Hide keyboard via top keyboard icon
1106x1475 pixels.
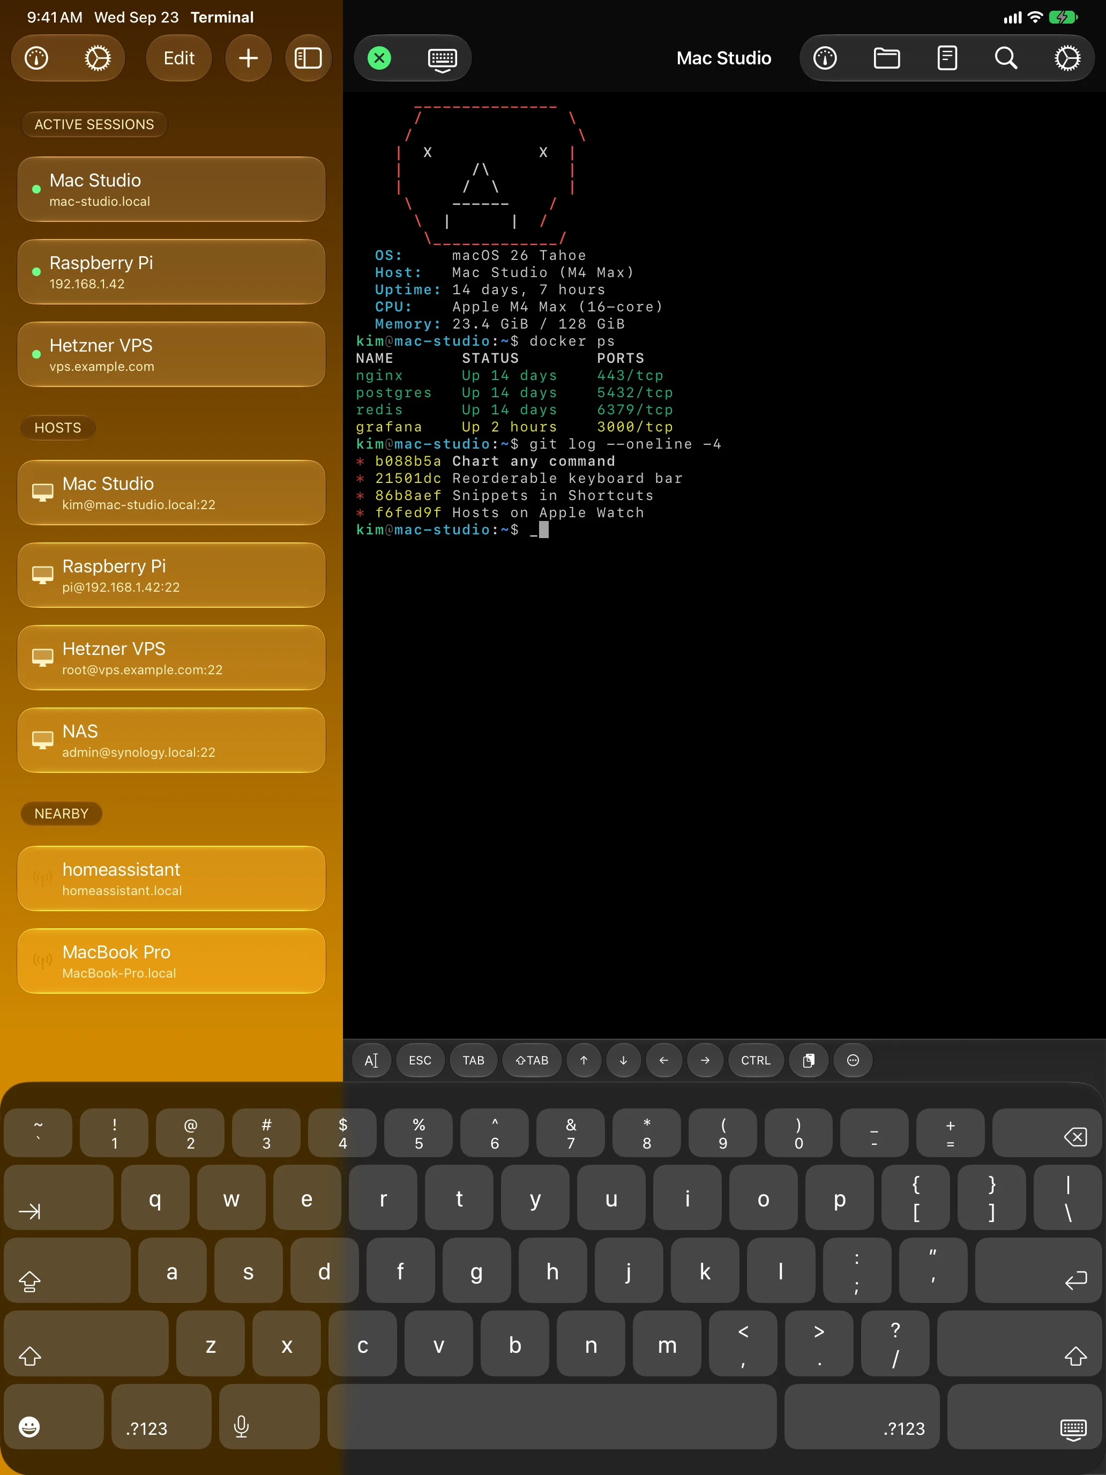click(x=442, y=58)
